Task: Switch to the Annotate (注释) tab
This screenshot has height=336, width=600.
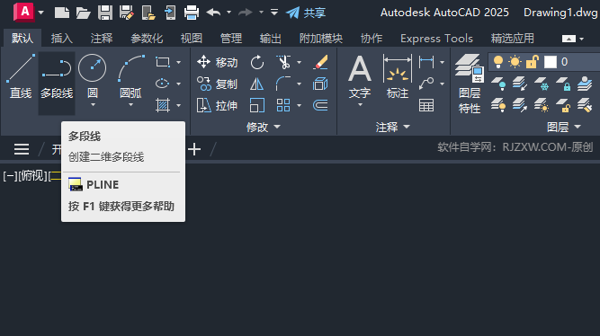Action: 102,39
